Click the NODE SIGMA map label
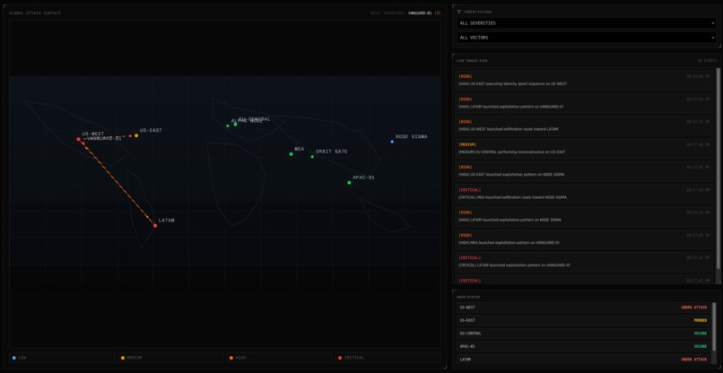This screenshot has height=373, width=723. click(x=412, y=136)
